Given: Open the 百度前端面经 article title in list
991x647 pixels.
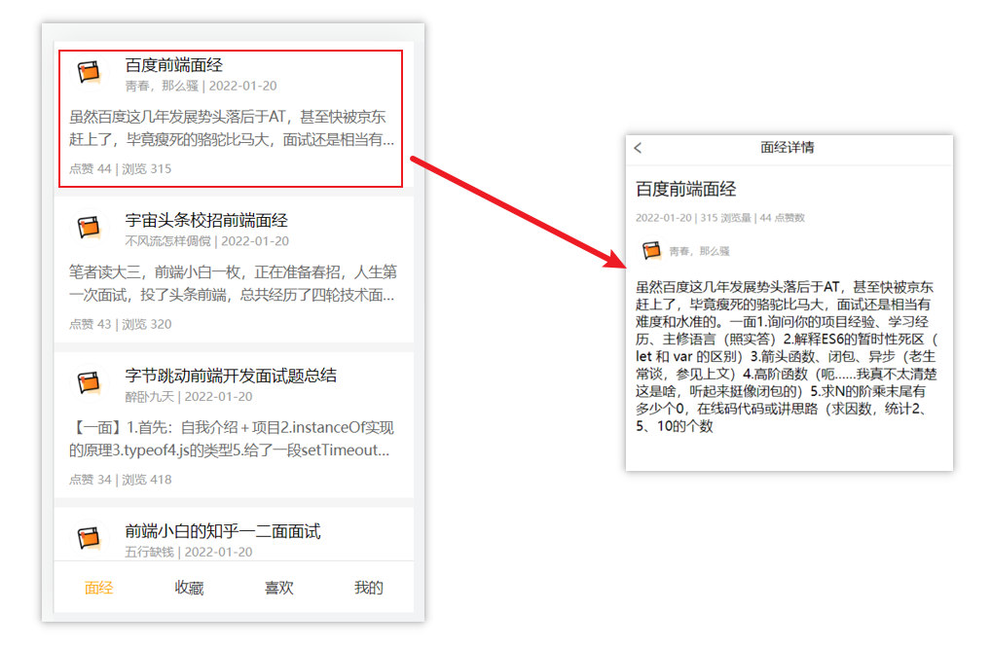Looking at the screenshot, I should (174, 65).
